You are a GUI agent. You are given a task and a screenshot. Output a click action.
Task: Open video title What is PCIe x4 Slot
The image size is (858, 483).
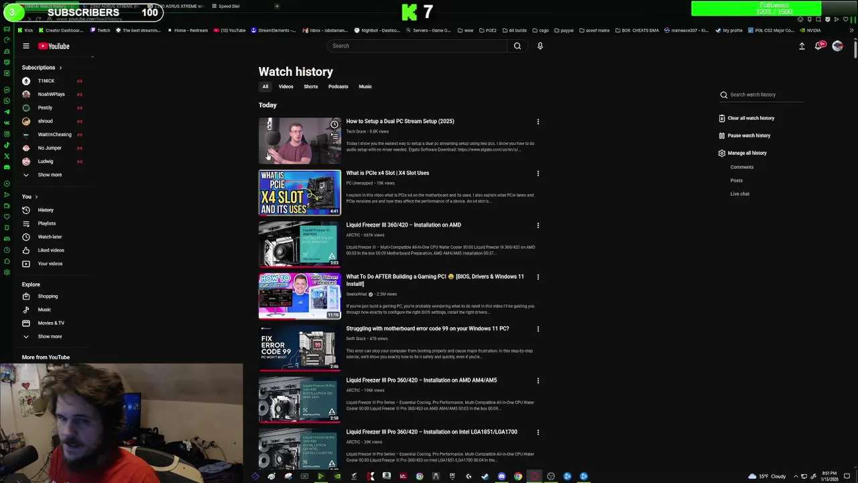tap(387, 173)
